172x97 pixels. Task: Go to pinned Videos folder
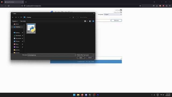17,47
